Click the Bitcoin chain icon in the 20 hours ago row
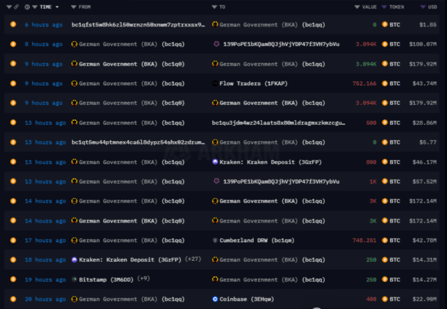Image resolution: width=447 pixels, height=309 pixels. click(x=13, y=299)
